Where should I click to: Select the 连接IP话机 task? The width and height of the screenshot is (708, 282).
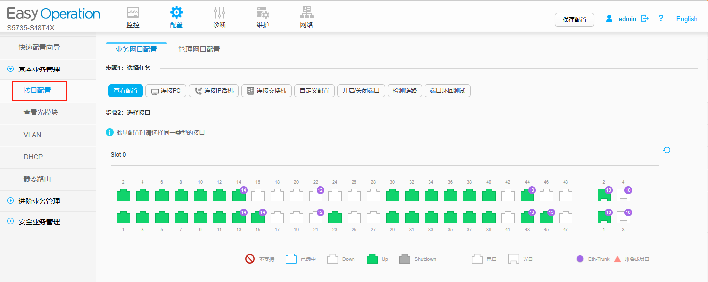tap(213, 91)
